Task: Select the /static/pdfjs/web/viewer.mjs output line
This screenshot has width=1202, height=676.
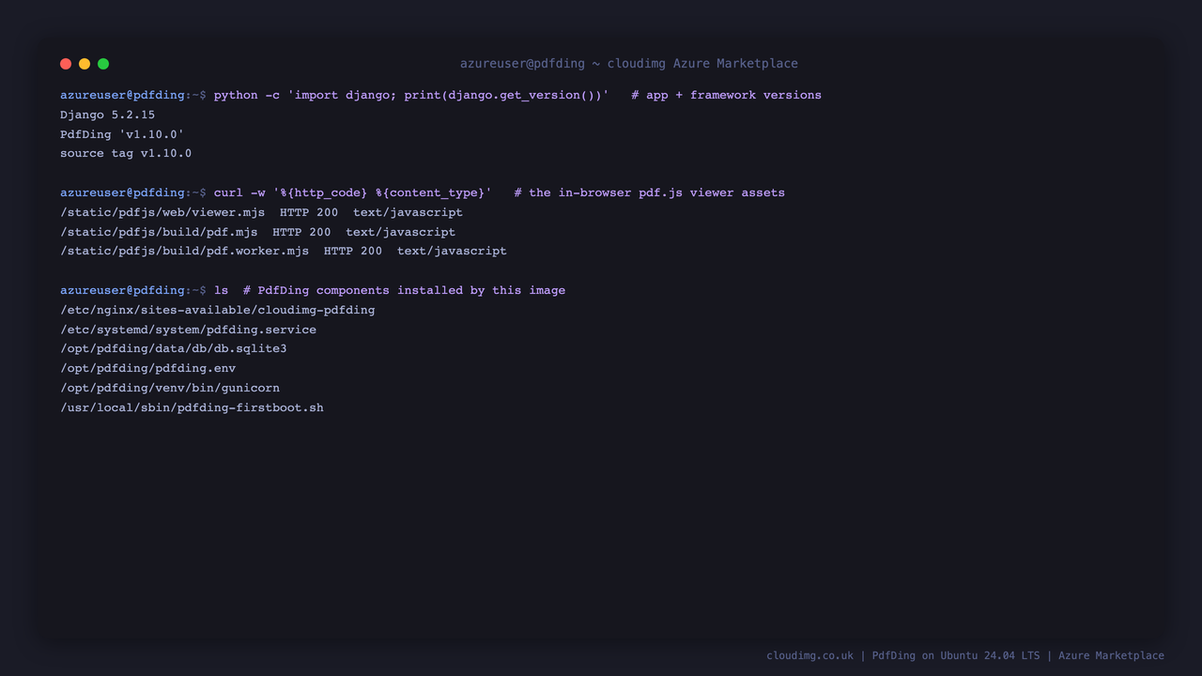Action: (261, 212)
